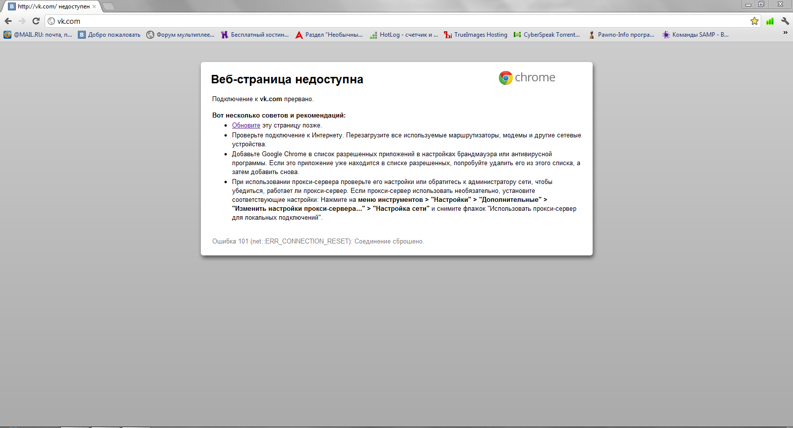Click 'Вот несколько советов и рекомендаций:' text

tap(279, 115)
